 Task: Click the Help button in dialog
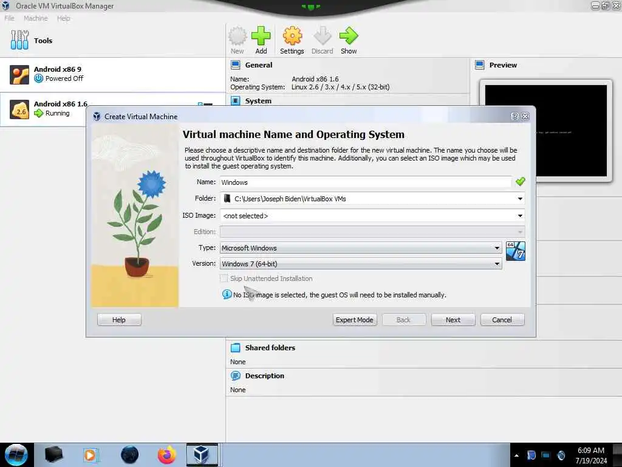[119, 320]
